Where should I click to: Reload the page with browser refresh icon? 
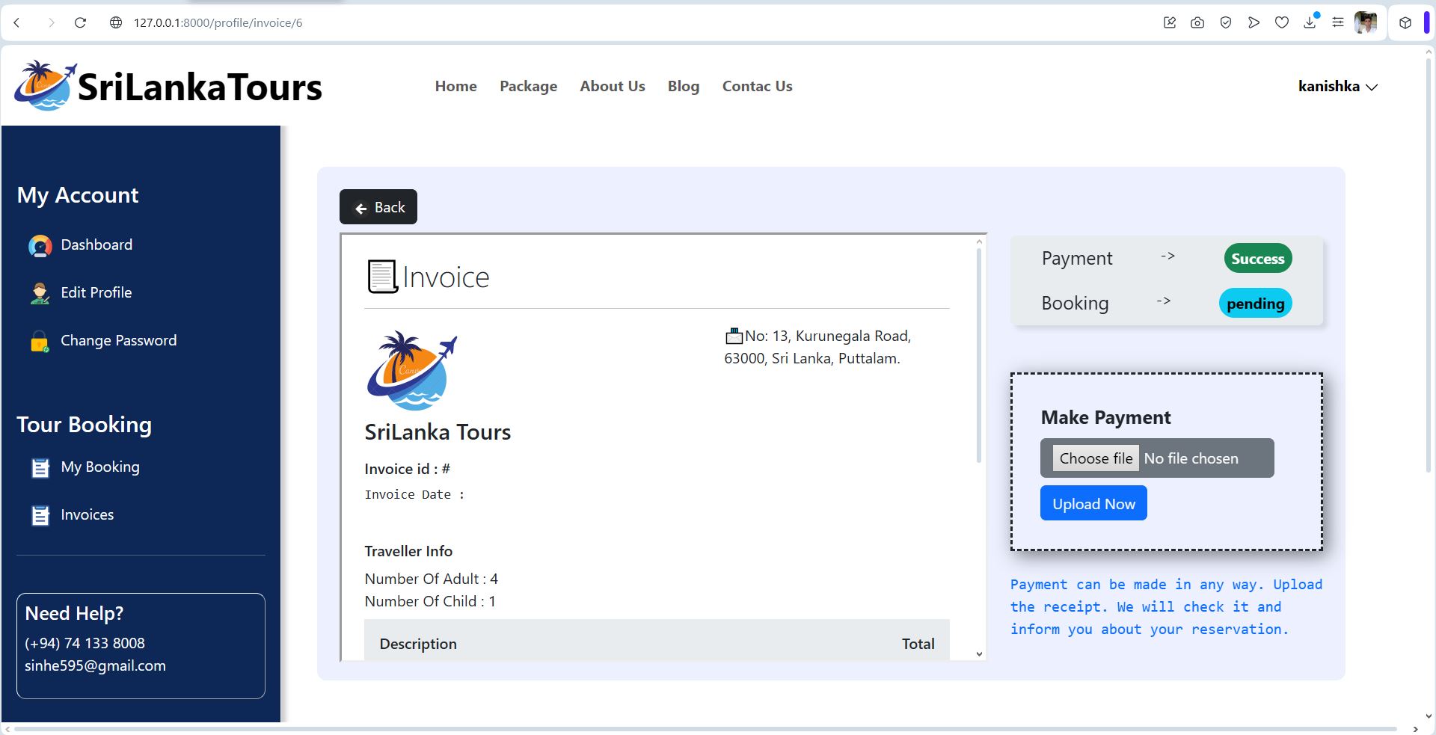(x=80, y=22)
